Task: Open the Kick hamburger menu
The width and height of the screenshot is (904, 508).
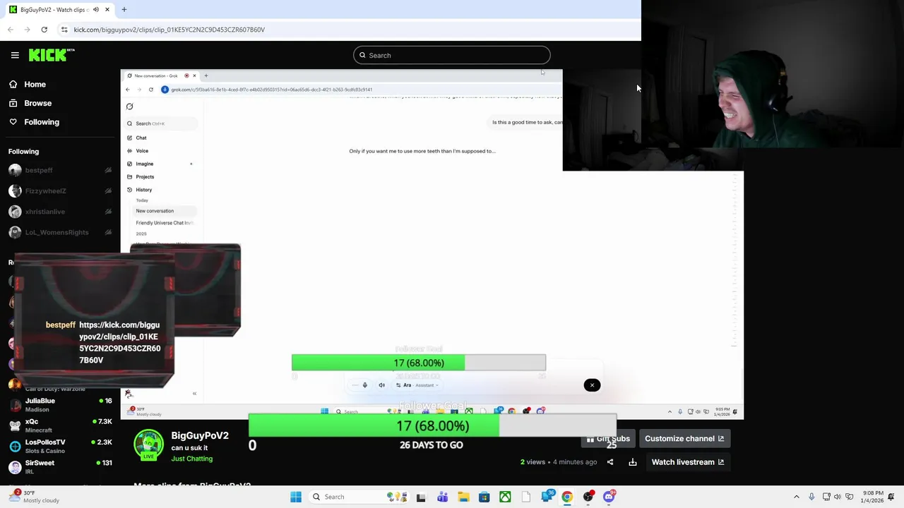Action: (x=15, y=55)
